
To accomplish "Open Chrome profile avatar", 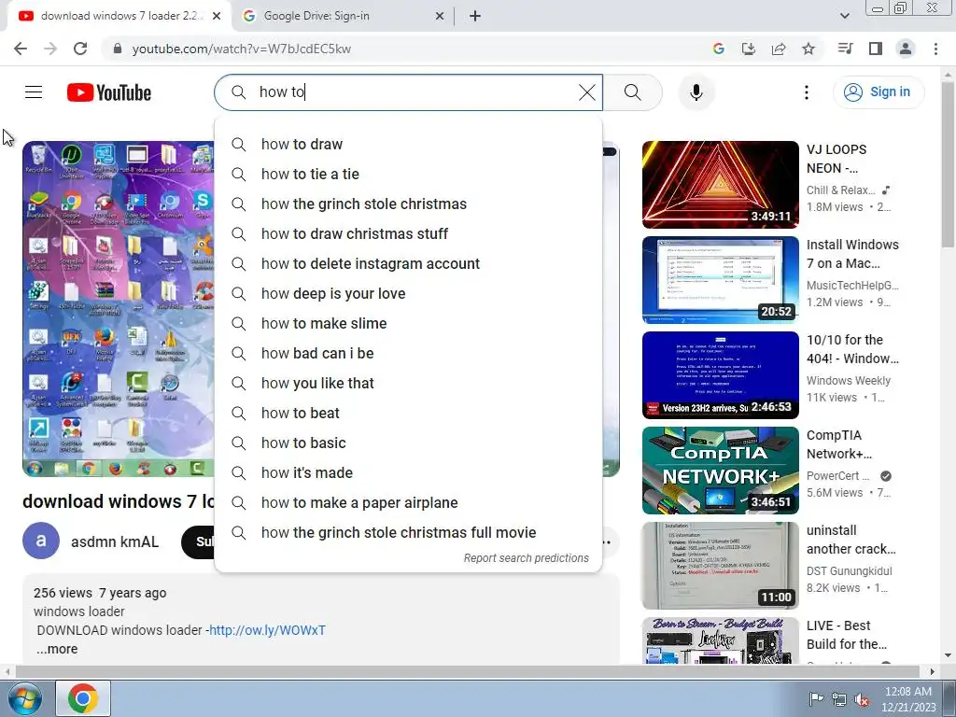I will coord(906,49).
